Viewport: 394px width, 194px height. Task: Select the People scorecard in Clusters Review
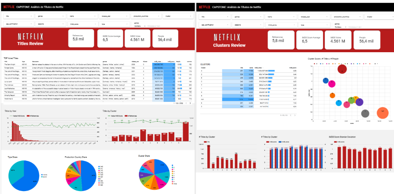click(x=368, y=40)
